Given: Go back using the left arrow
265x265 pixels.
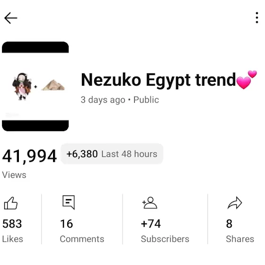Looking at the screenshot, I should pyautogui.click(x=10, y=18).
